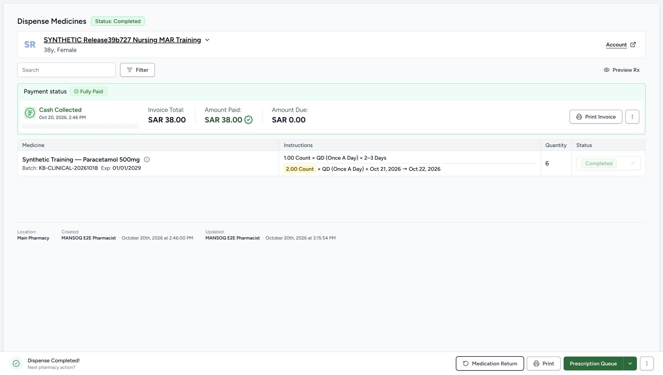663x375 pixels.
Task: Click the Updated timestamp October 20th 3:15:54 PM
Action: (x=300, y=238)
